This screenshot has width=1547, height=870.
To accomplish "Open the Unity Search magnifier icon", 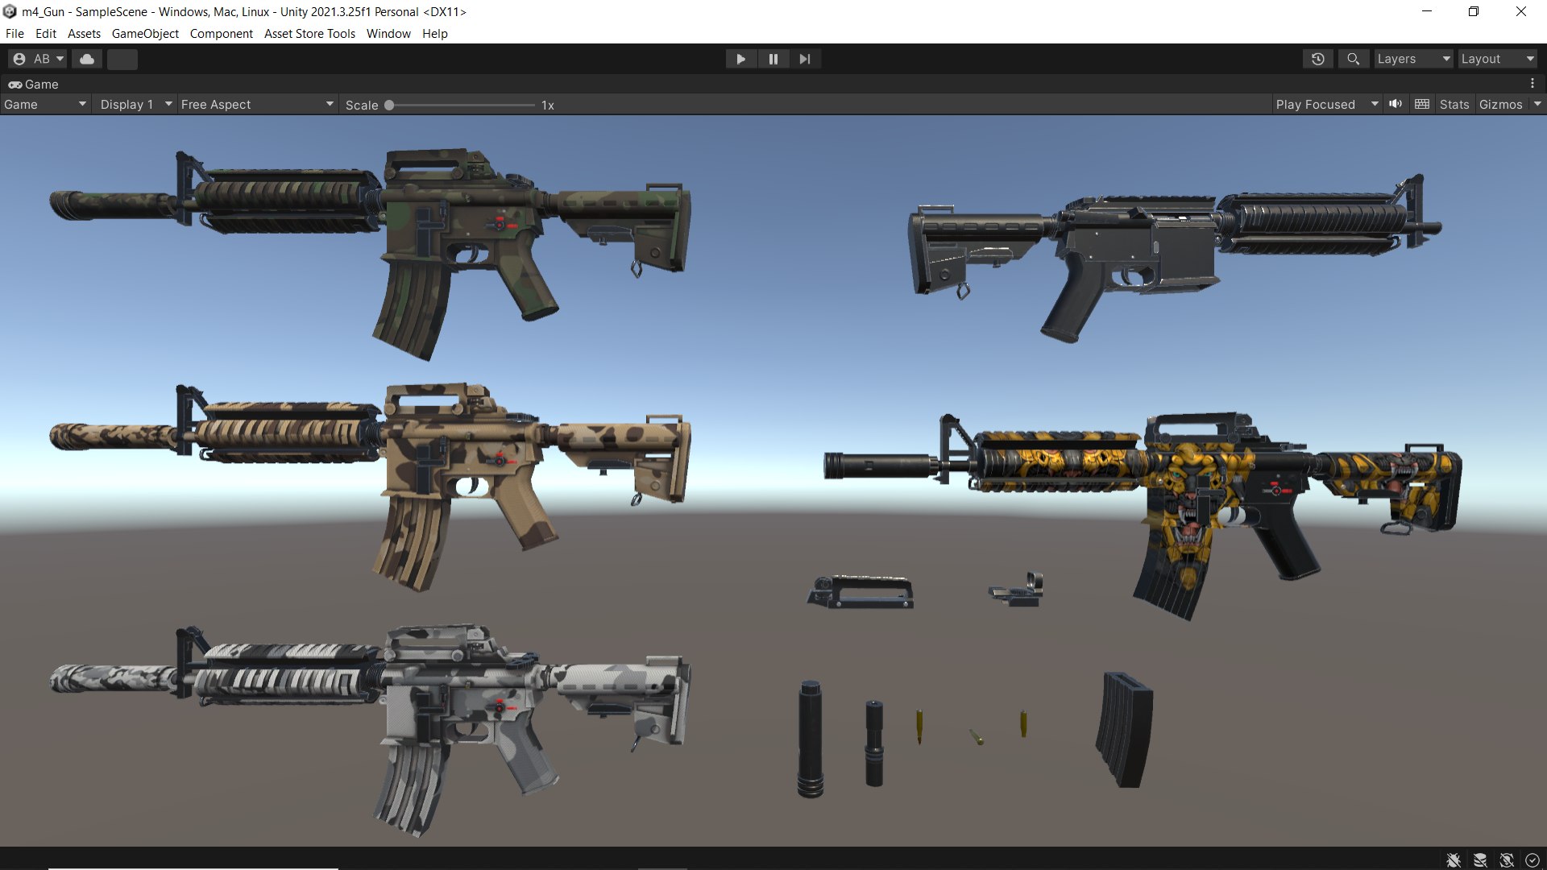I will coord(1354,59).
